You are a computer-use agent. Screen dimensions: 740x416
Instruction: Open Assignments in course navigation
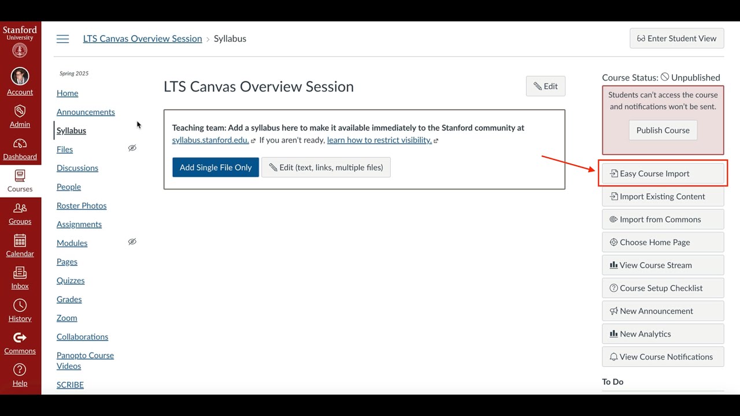coord(79,224)
